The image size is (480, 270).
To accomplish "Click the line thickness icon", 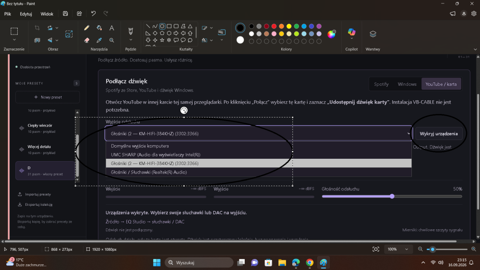I will pyautogui.click(x=222, y=32).
